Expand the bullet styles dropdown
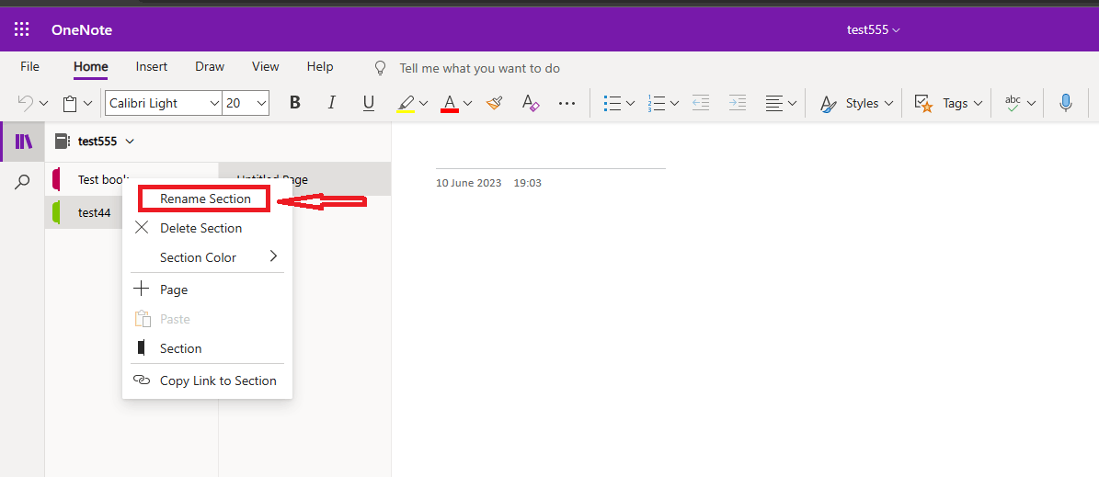The image size is (1099, 477). tap(630, 104)
